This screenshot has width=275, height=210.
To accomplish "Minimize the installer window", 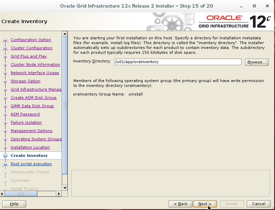I will click(241, 6).
